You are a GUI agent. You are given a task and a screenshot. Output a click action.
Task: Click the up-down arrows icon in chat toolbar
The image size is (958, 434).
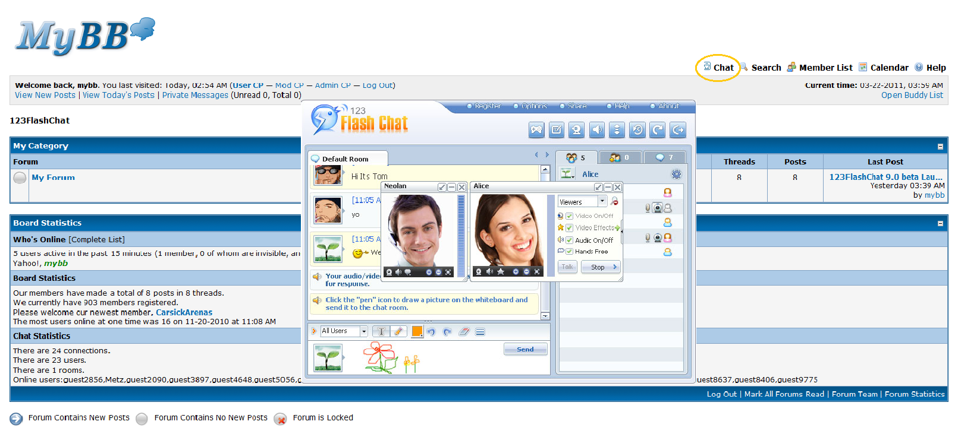(x=617, y=130)
